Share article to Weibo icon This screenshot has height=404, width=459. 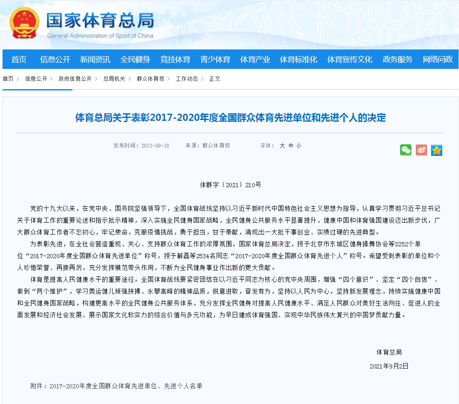421,150
